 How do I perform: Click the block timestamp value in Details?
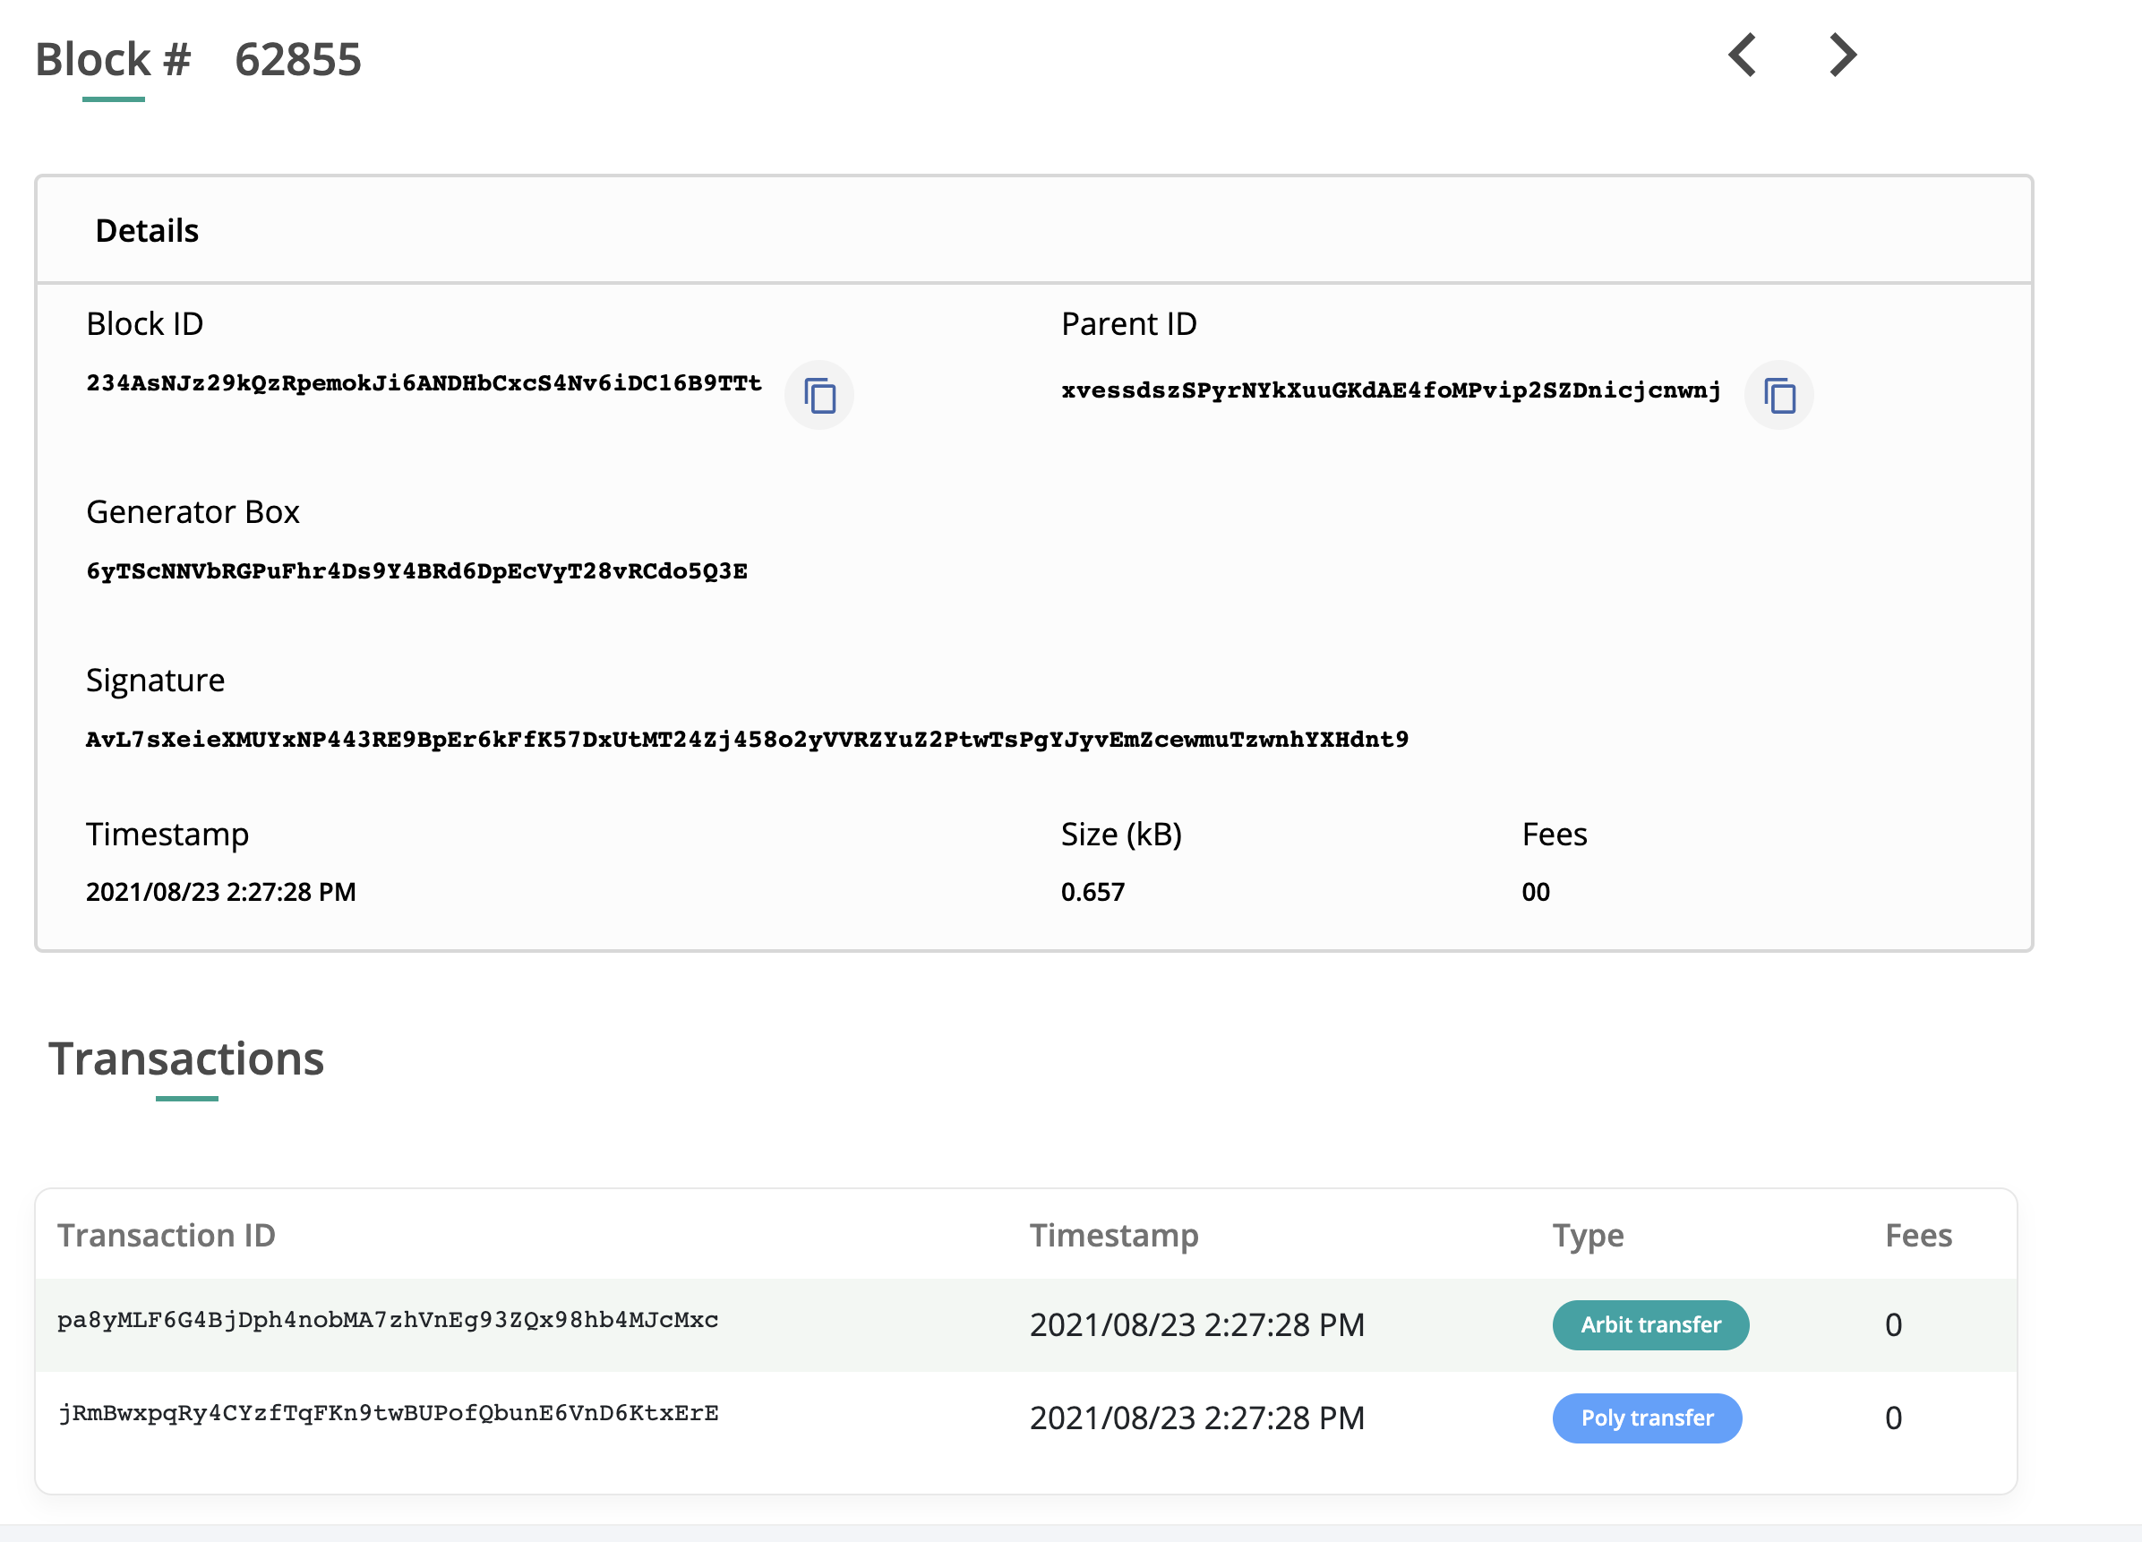(221, 891)
